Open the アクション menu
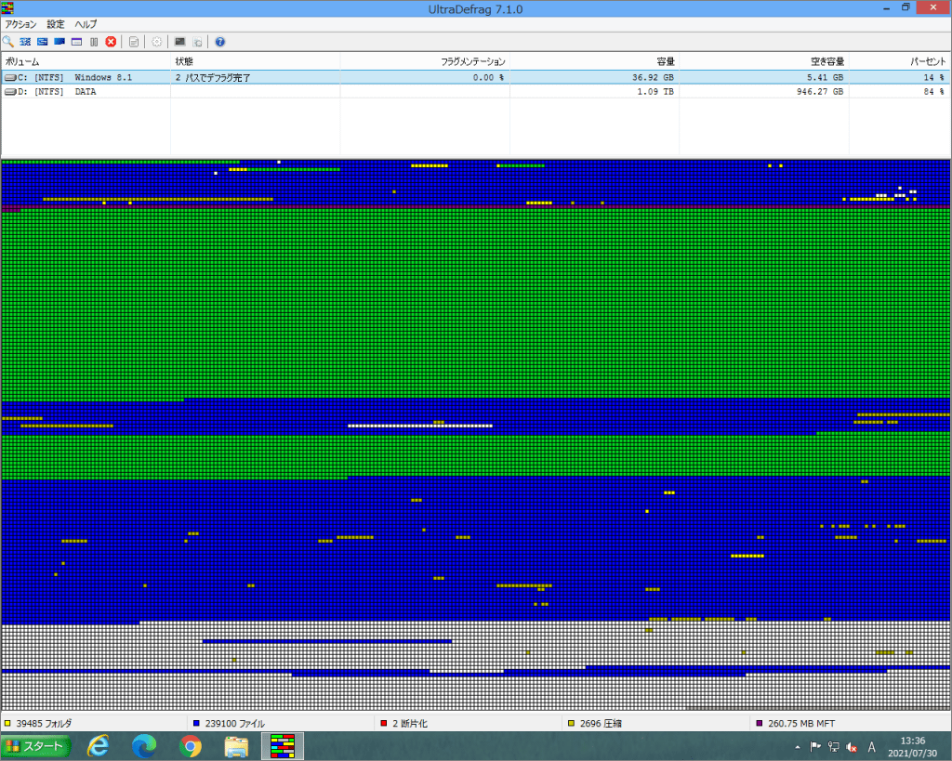The height and width of the screenshot is (761, 952). 20,24
